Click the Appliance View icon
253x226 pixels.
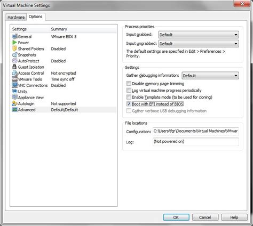click(x=14, y=98)
